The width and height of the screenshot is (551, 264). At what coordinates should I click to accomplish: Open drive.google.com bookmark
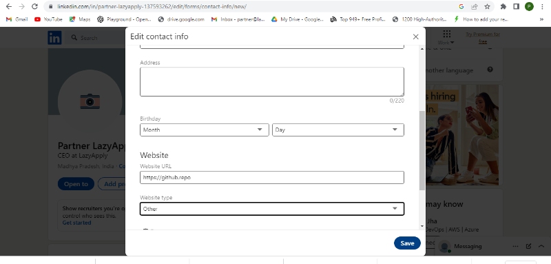(181, 19)
